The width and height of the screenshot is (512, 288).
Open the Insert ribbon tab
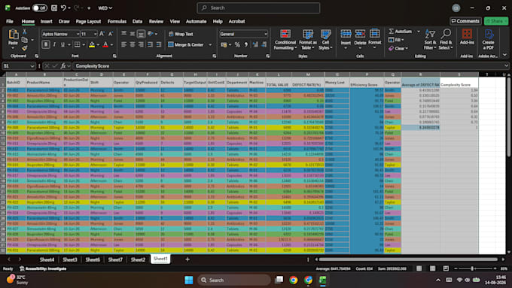click(47, 21)
